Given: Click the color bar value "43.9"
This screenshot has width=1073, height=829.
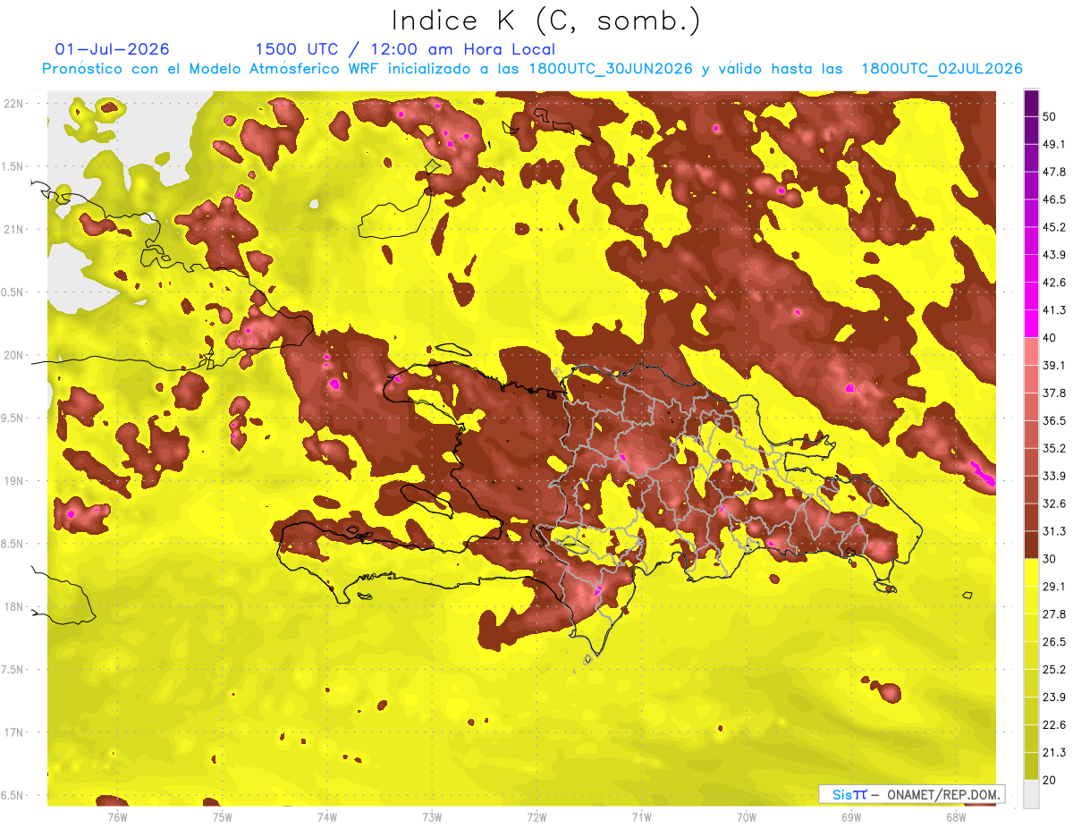Looking at the screenshot, I should click(x=1054, y=255).
